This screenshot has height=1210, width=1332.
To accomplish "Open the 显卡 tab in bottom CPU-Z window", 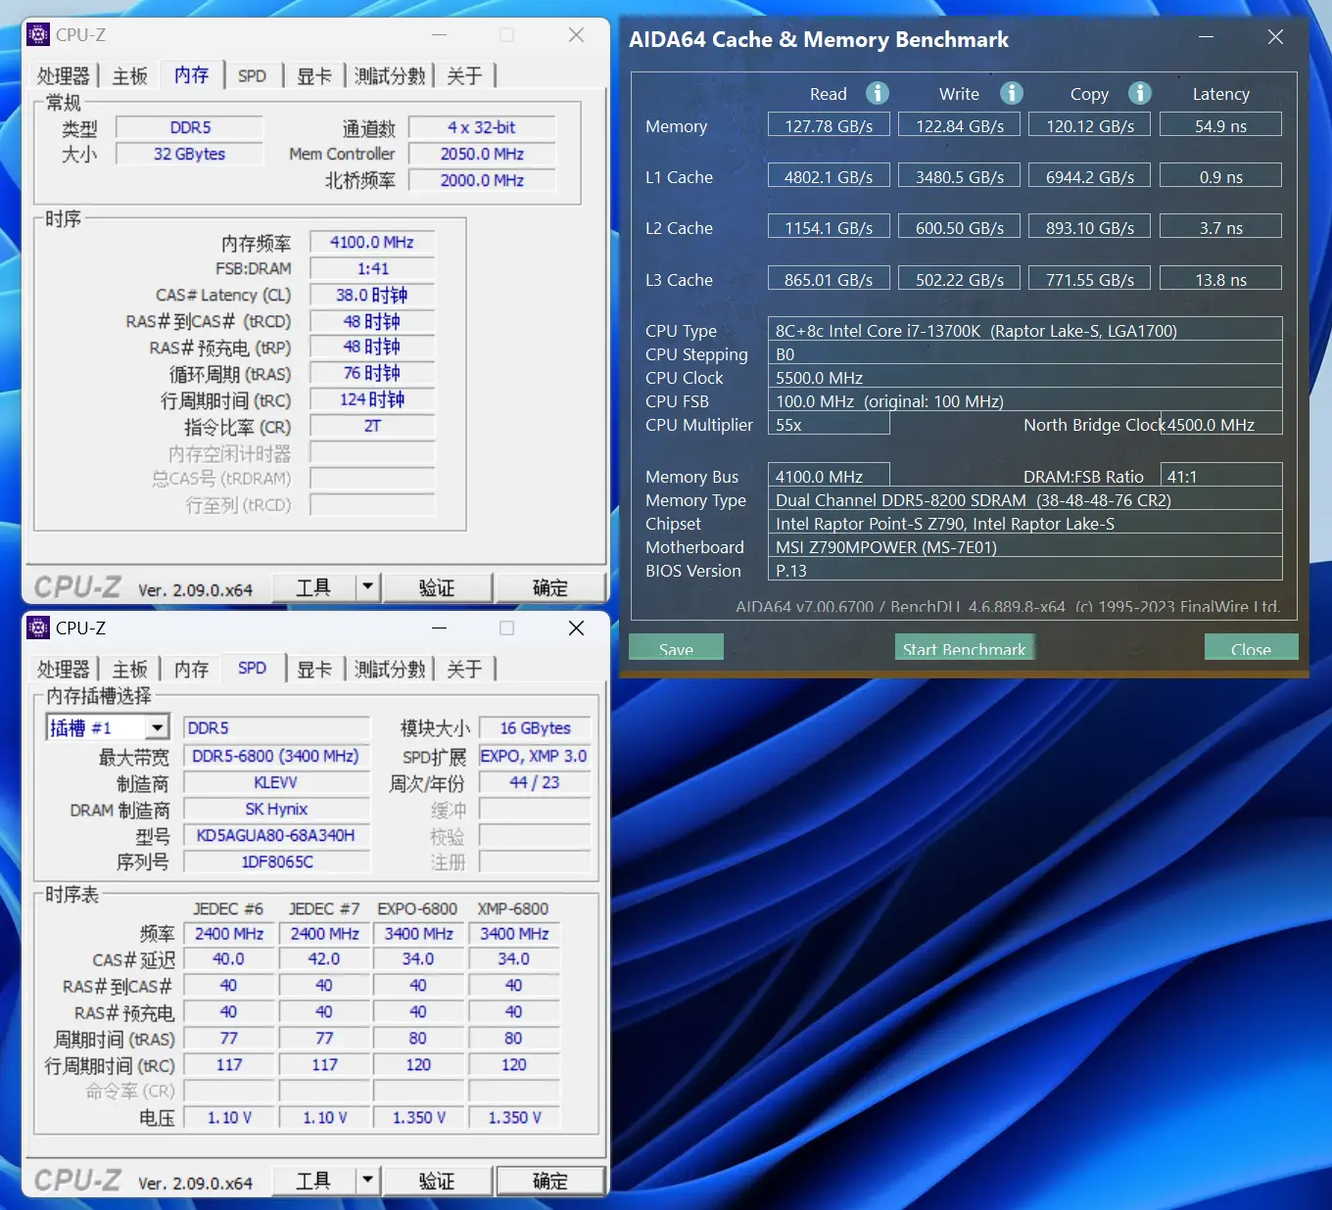I will coord(314,670).
